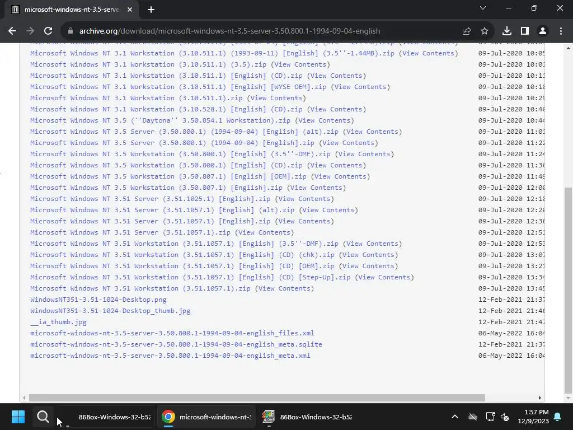Download NT 3.1 Workstation (3.10.528.1) CD.zip

click(x=166, y=109)
